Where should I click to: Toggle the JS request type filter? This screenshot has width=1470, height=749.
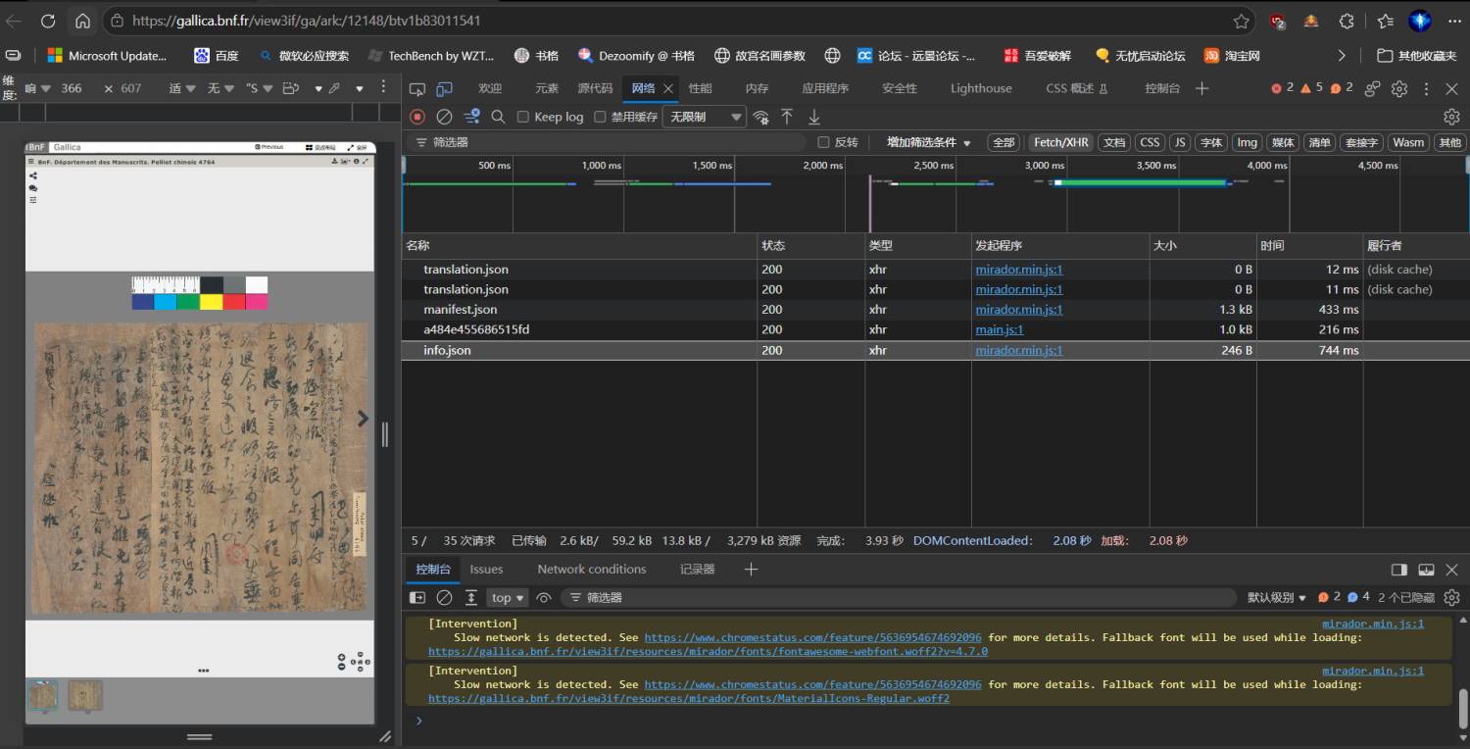pyautogui.click(x=1180, y=142)
